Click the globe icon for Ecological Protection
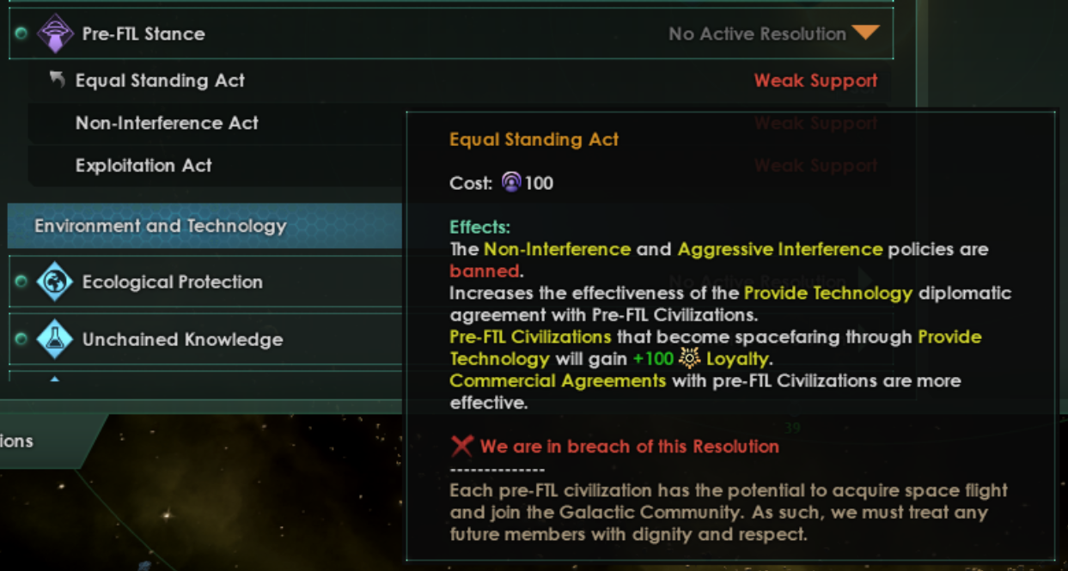The image size is (1068, 571). (55, 282)
